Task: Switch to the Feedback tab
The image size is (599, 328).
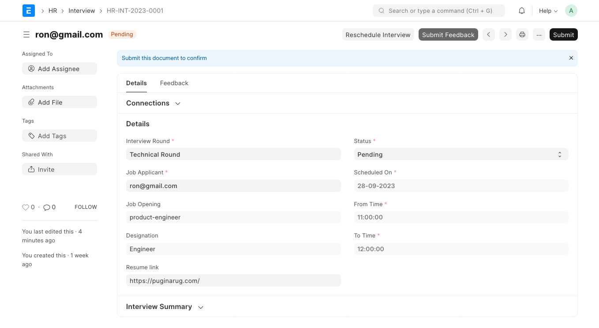Action: coord(174,83)
